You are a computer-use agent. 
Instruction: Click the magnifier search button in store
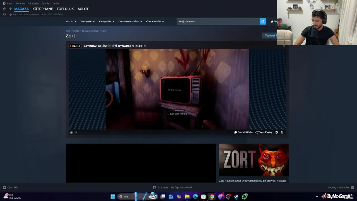(x=263, y=21)
